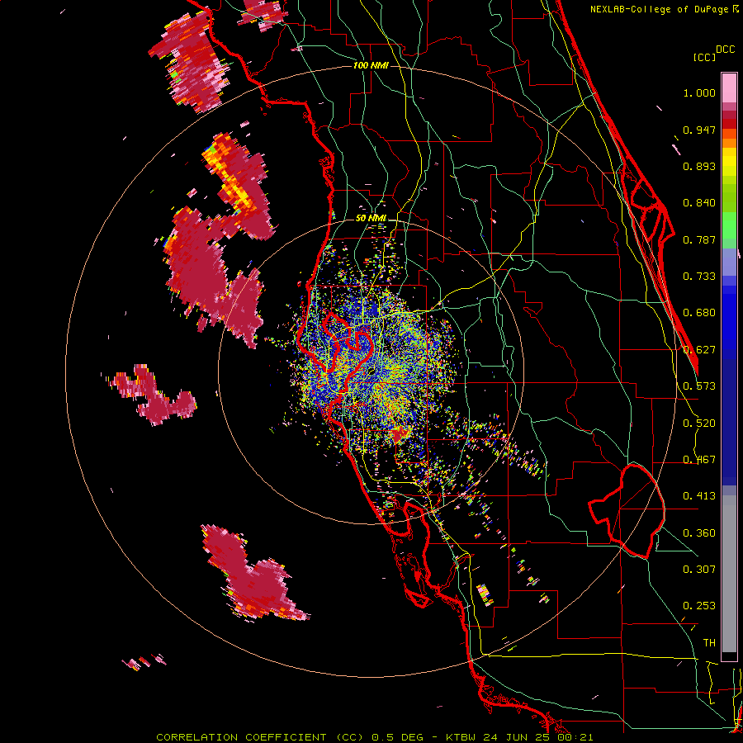This screenshot has width=743, height=743.
Task: Pick the lavender swatch above 0.733
Action: (x=729, y=262)
